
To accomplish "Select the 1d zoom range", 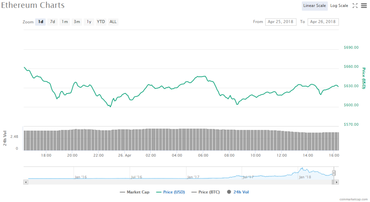I will (x=41, y=22).
